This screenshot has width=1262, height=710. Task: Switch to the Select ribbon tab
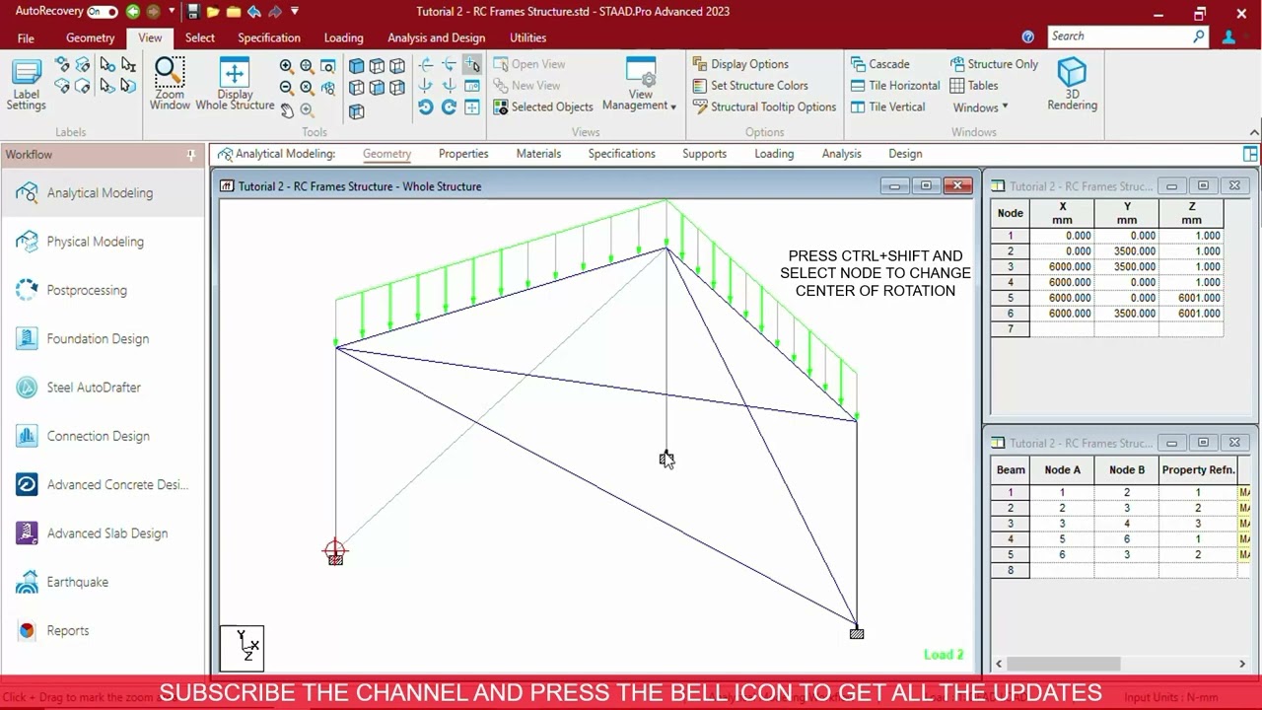[199, 37]
